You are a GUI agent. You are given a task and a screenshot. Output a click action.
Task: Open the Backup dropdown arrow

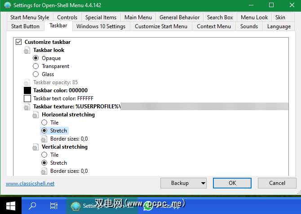click(x=203, y=183)
